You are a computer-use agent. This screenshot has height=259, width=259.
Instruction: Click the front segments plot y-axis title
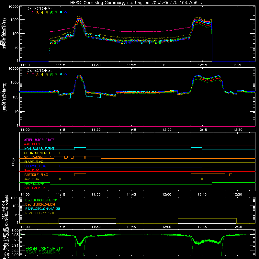[x=3, y=34]
